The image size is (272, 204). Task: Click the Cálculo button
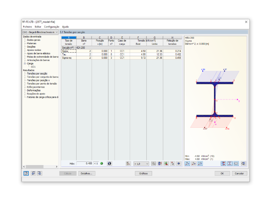coord(68,173)
